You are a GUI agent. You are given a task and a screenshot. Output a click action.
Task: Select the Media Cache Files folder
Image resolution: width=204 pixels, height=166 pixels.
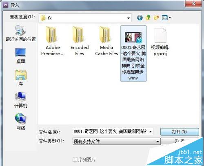click(x=106, y=41)
